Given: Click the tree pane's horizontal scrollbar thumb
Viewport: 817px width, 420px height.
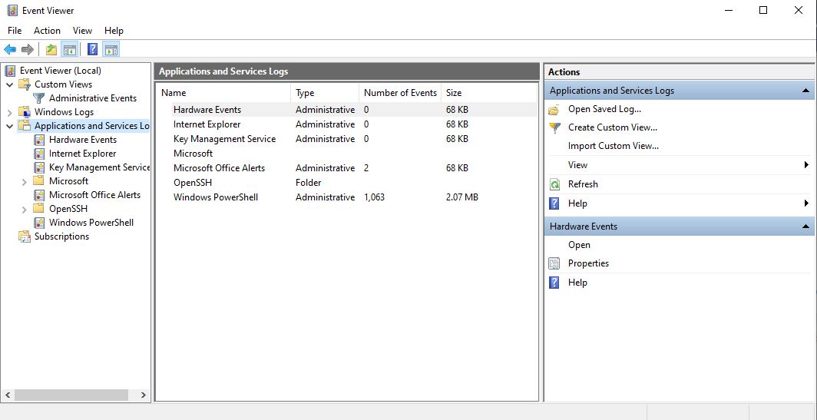Looking at the screenshot, I should pyautogui.click(x=71, y=395).
